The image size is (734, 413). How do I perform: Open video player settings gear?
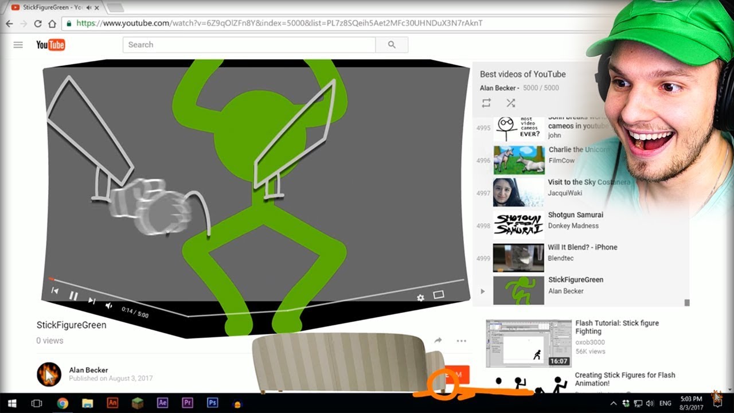coord(420,298)
